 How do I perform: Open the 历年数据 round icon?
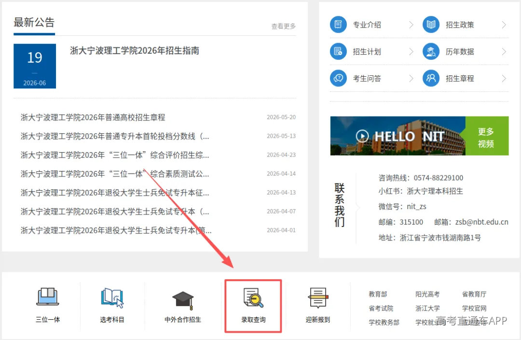(x=431, y=52)
